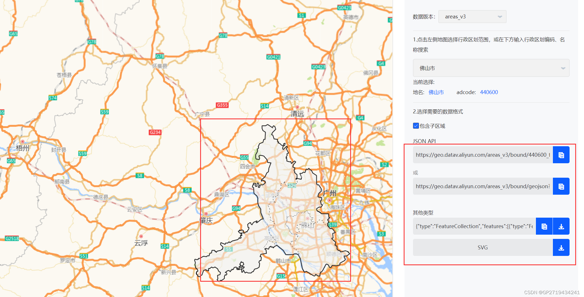Click the adcode 440600 link
584x297 pixels.
[x=489, y=92]
